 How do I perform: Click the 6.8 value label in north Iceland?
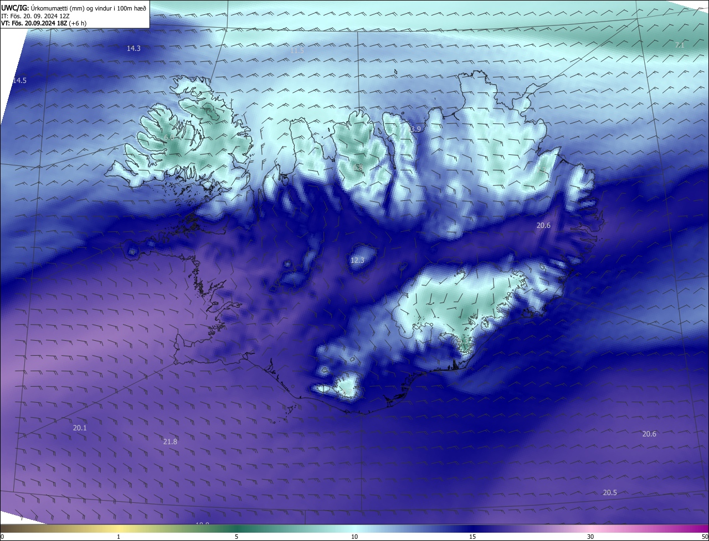tap(358, 168)
